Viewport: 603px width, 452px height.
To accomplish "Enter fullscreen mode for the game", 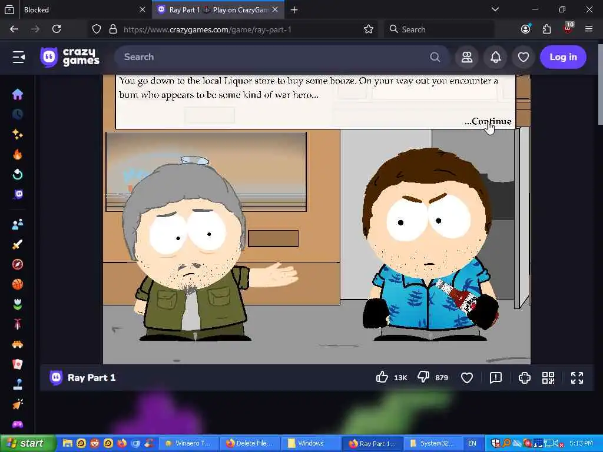I will coord(577,378).
